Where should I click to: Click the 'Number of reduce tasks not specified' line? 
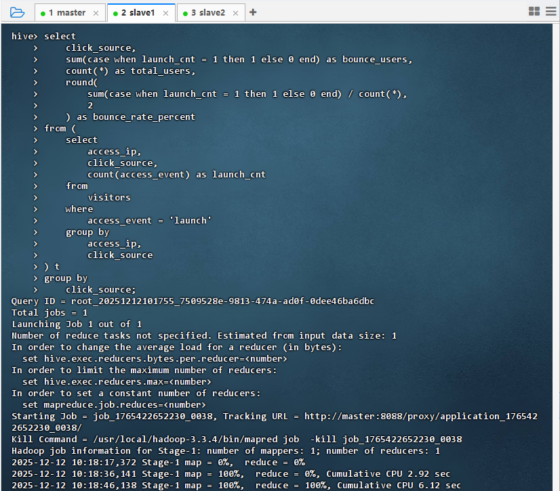click(x=204, y=336)
